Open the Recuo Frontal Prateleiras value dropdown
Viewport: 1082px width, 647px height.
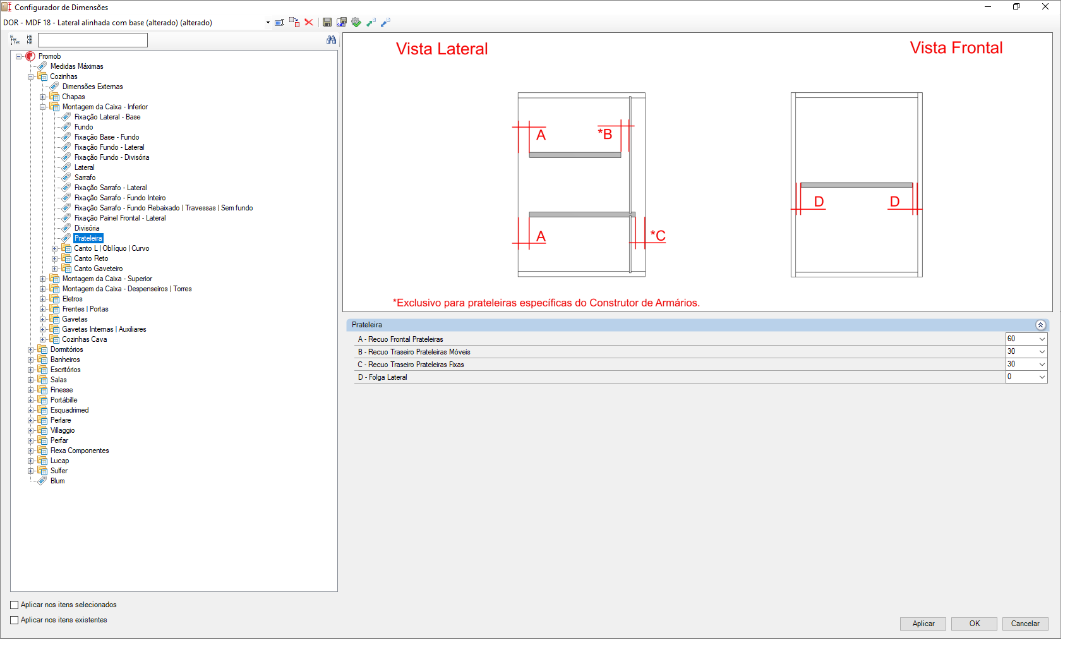pos(1042,339)
